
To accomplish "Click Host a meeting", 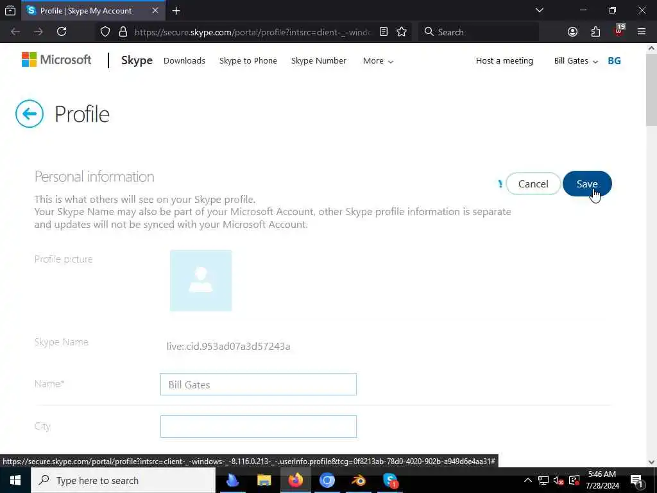I will [x=504, y=61].
